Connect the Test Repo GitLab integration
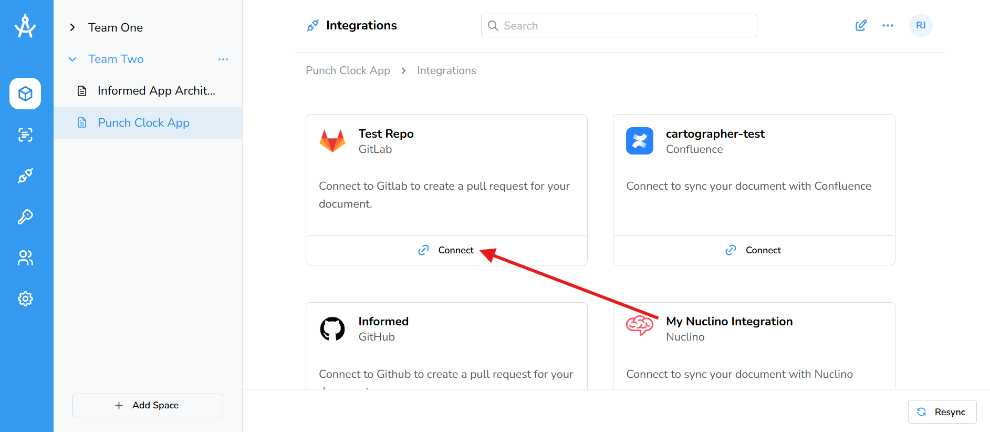Image resolution: width=990 pixels, height=432 pixels. 446,250
